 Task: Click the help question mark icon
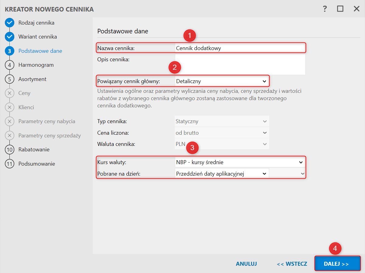click(x=325, y=9)
